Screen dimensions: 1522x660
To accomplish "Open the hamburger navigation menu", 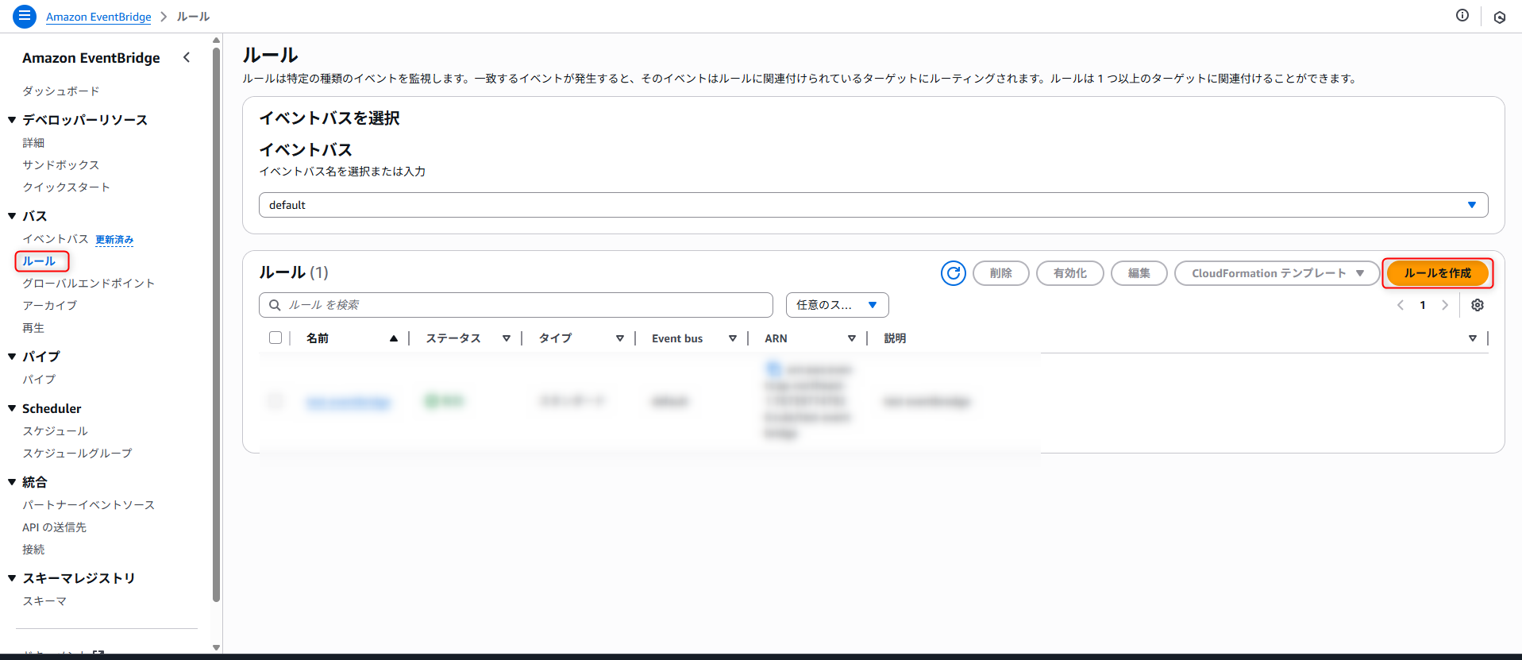I will pos(25,16).
